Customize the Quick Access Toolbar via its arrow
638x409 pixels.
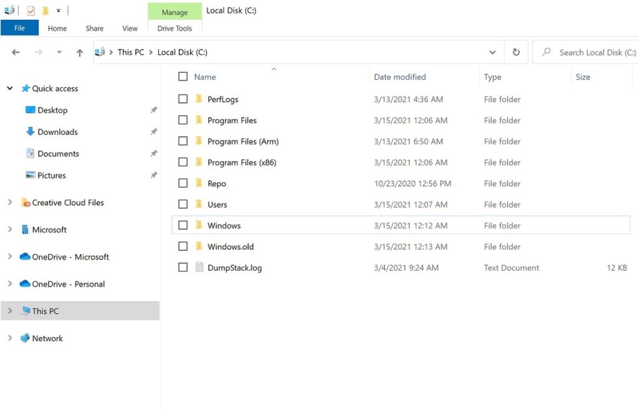57,10
